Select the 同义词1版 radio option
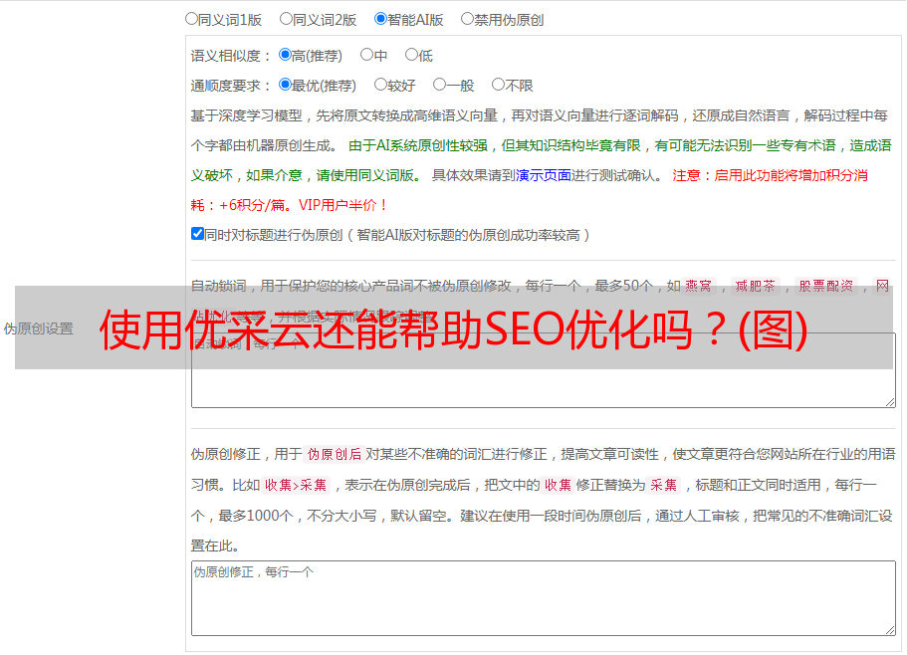 [191, 19]
